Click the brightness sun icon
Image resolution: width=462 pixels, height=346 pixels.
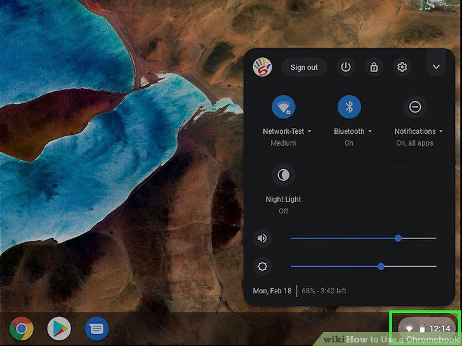262,267
